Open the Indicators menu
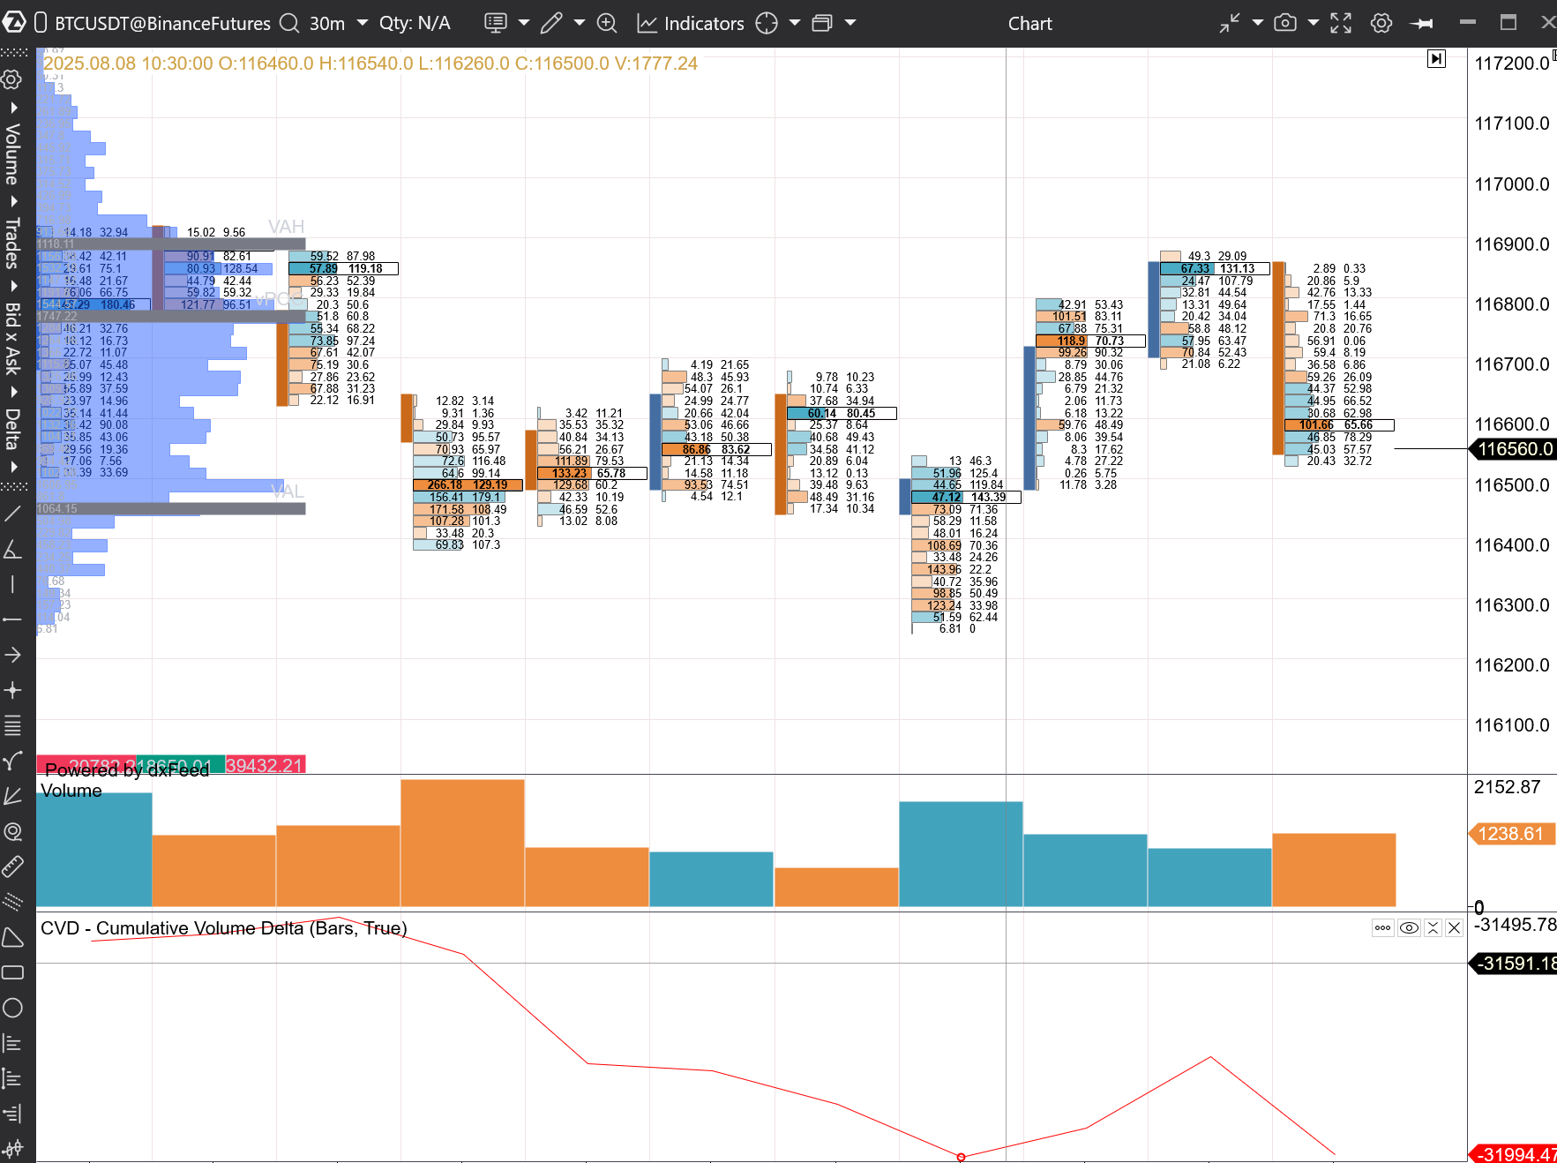 (x=692, y=24)
